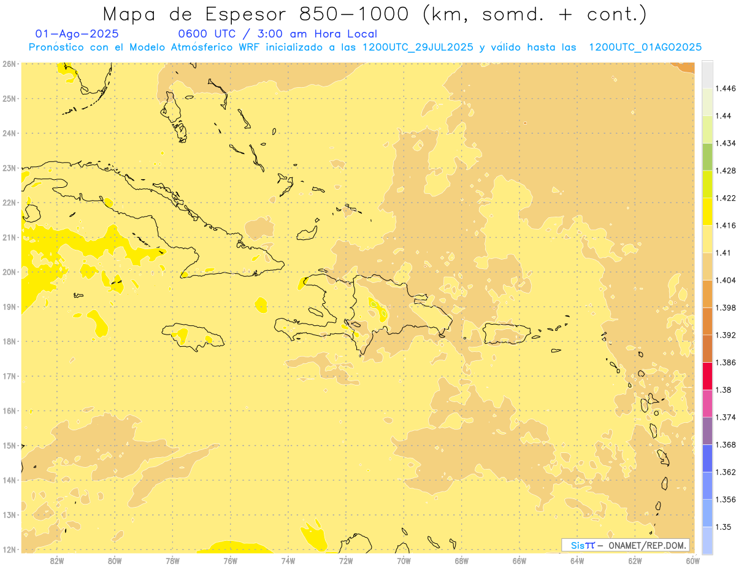Click the 20N latitude label

coord(9,272)
